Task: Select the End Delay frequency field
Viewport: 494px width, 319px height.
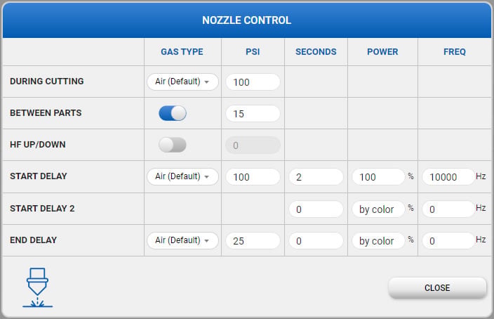Action: pyautogui.click(x=448, y=241)
